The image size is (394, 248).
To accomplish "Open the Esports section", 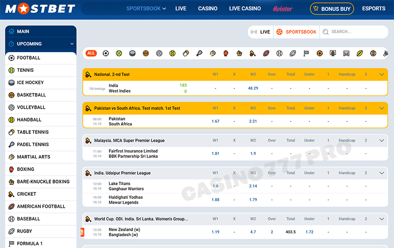I will pyautogui.click(x=373, y=8).
